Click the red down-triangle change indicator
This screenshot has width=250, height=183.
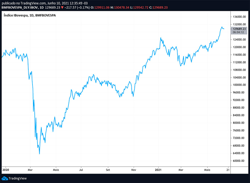pos(62,7)
